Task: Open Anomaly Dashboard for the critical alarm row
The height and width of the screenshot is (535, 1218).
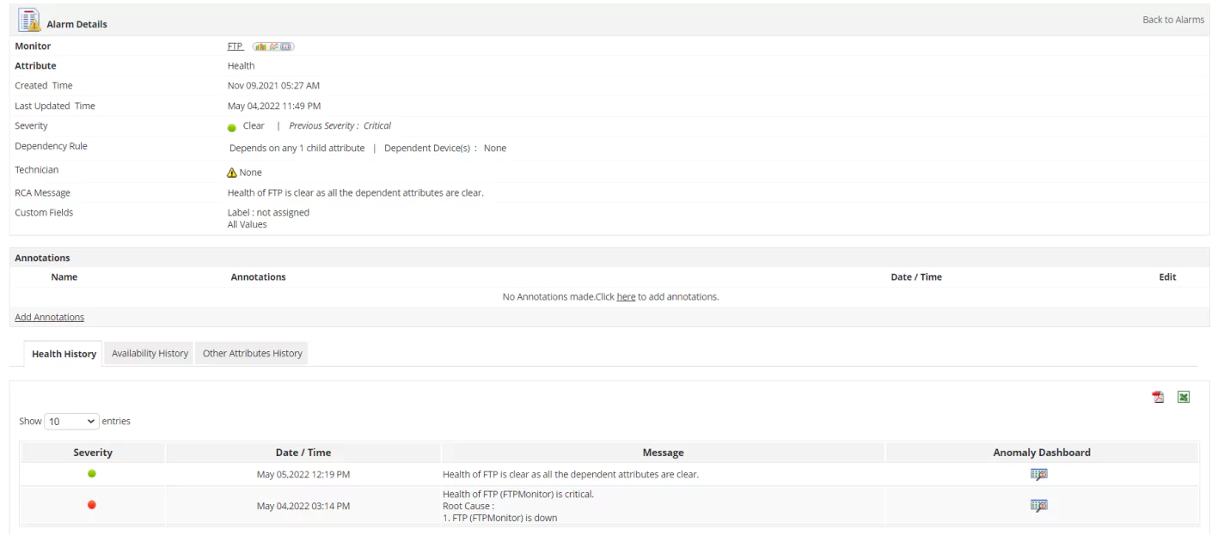Action: pyautogui.click(x=1039, y=505)
